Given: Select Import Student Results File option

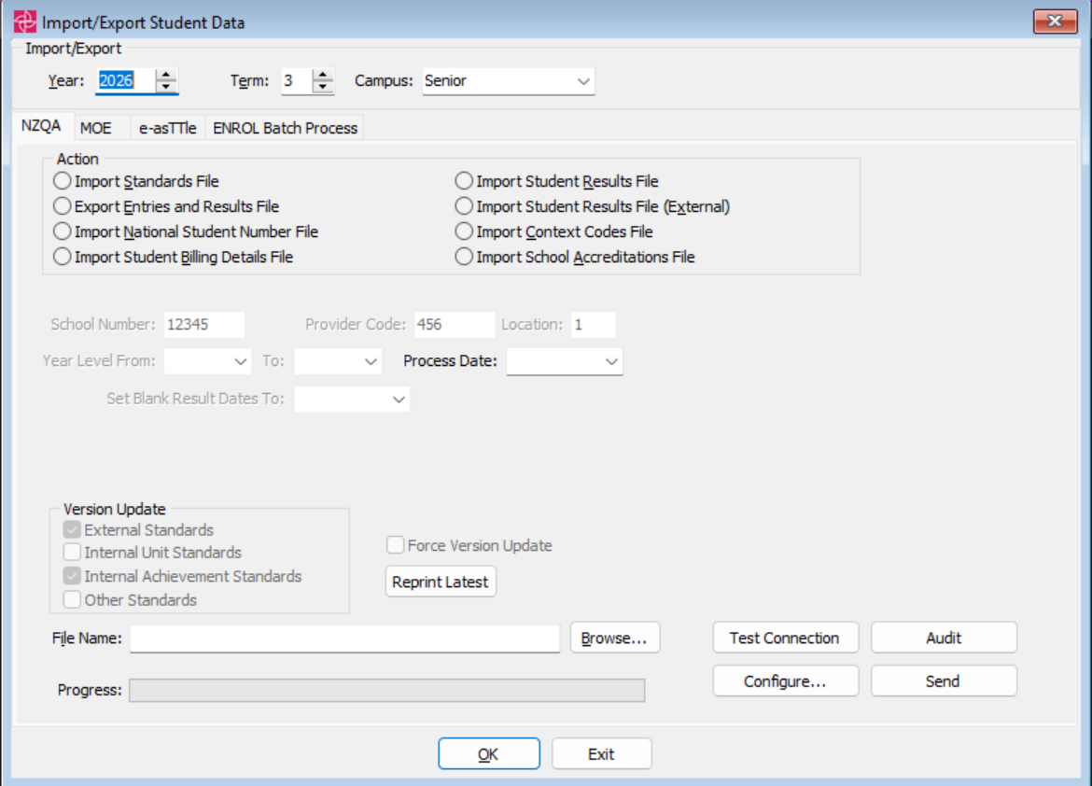Looking at the screenshot, I should [x=557, y=181].
